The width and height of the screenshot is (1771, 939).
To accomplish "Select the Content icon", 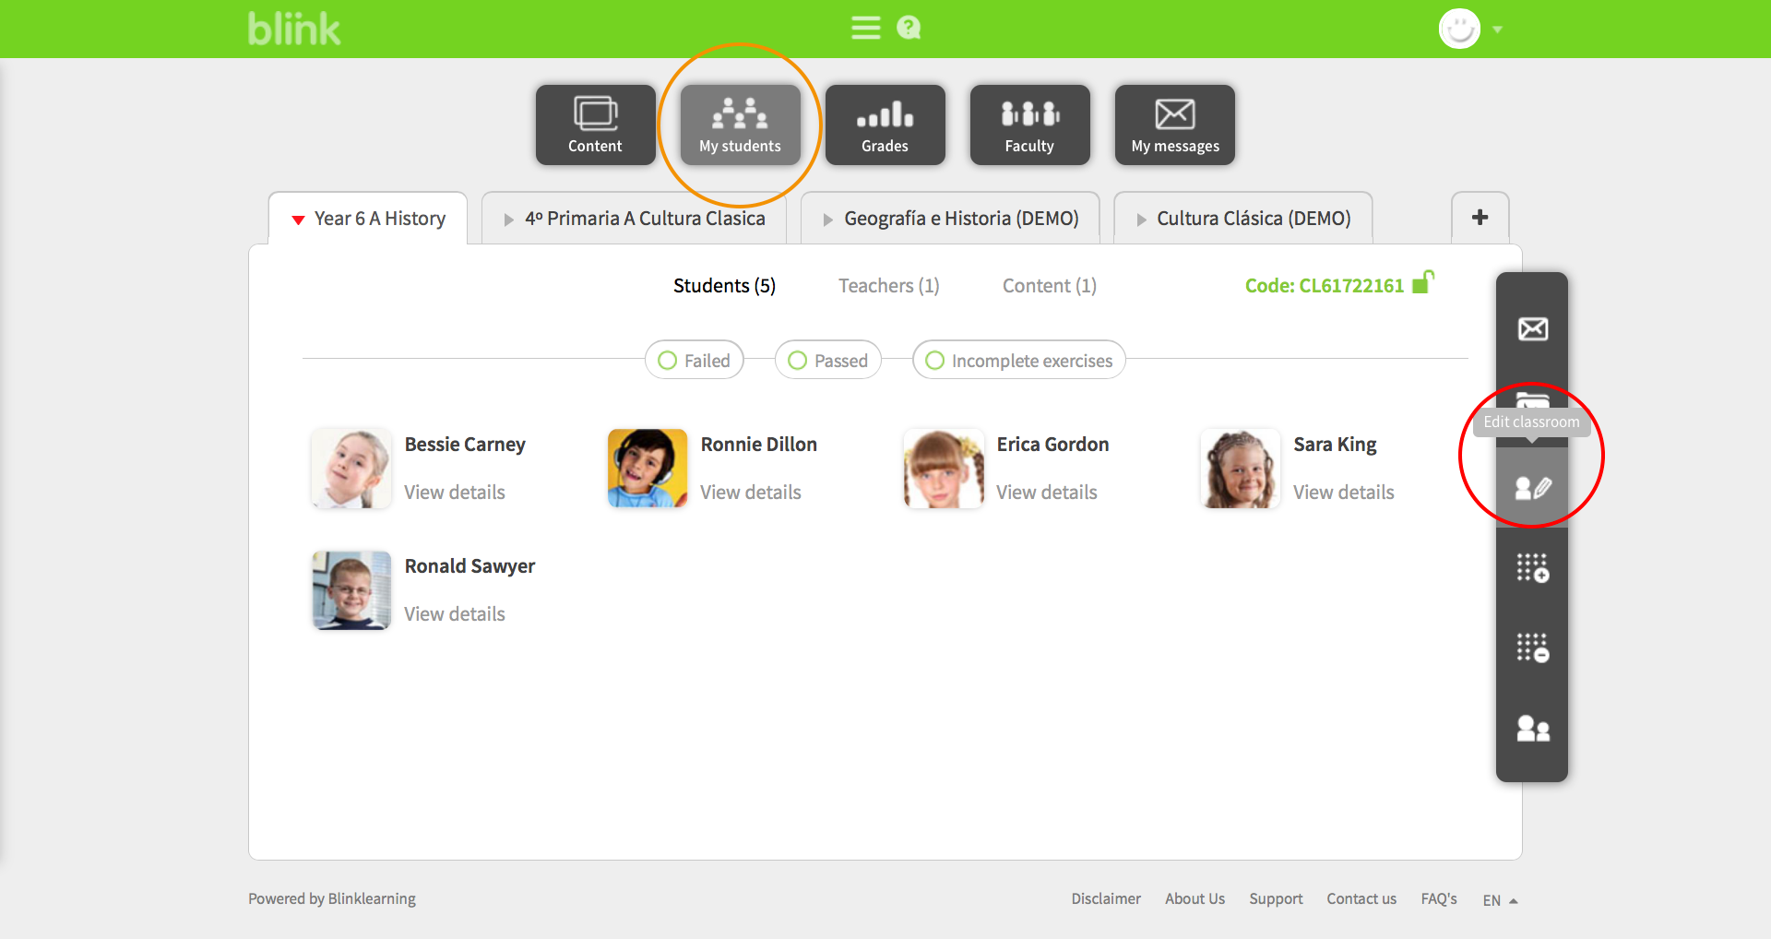I will coord(595,125).
